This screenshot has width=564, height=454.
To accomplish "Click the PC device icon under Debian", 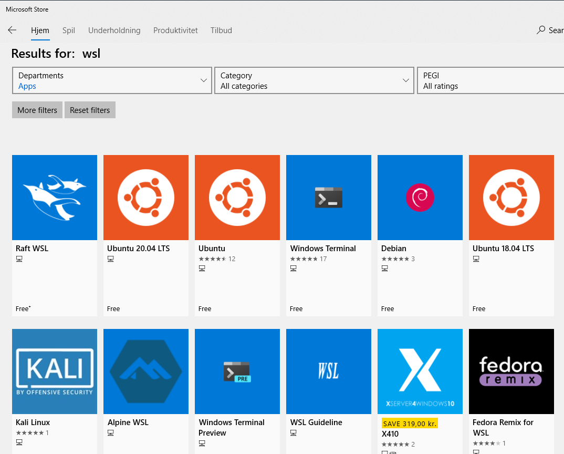I will (385, 268).
